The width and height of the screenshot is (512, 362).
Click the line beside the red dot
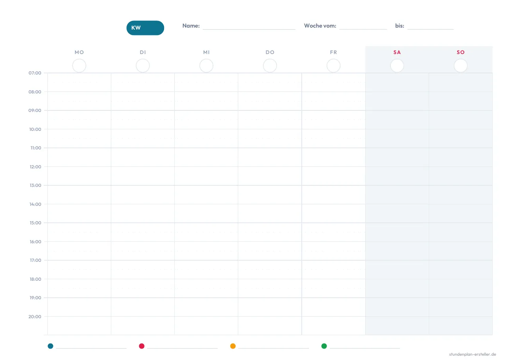click(182, 348)
